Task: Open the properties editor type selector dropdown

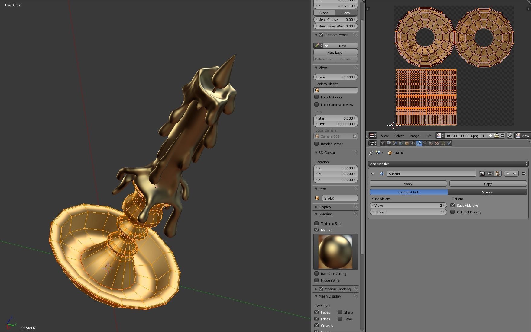Action: point(373,143)
